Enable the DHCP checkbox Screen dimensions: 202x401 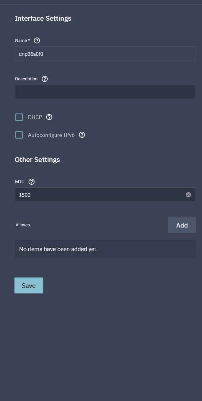(19, 117)
